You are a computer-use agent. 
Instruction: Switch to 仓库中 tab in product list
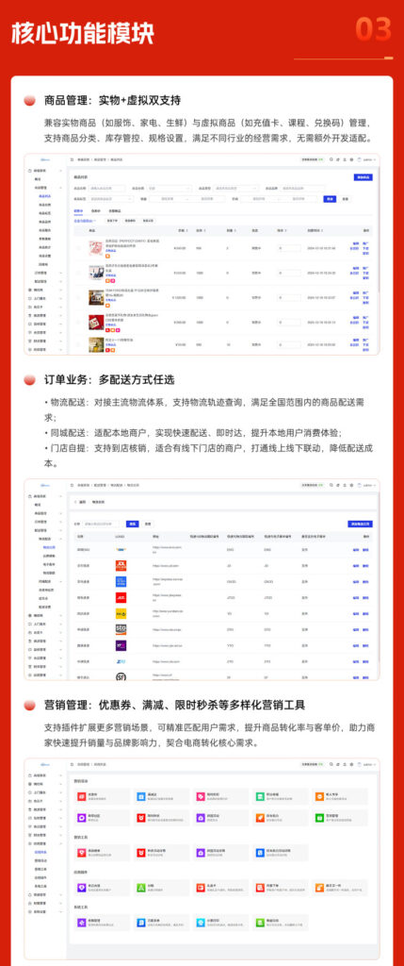95,210
